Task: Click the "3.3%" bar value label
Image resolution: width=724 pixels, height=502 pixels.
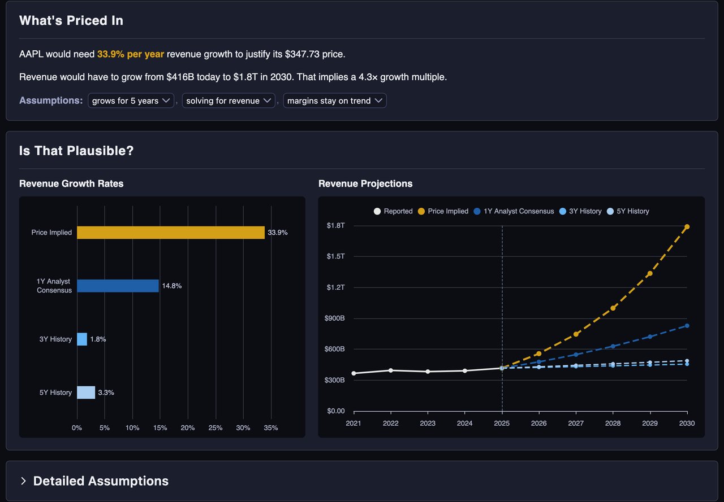Action: [106, 392]
